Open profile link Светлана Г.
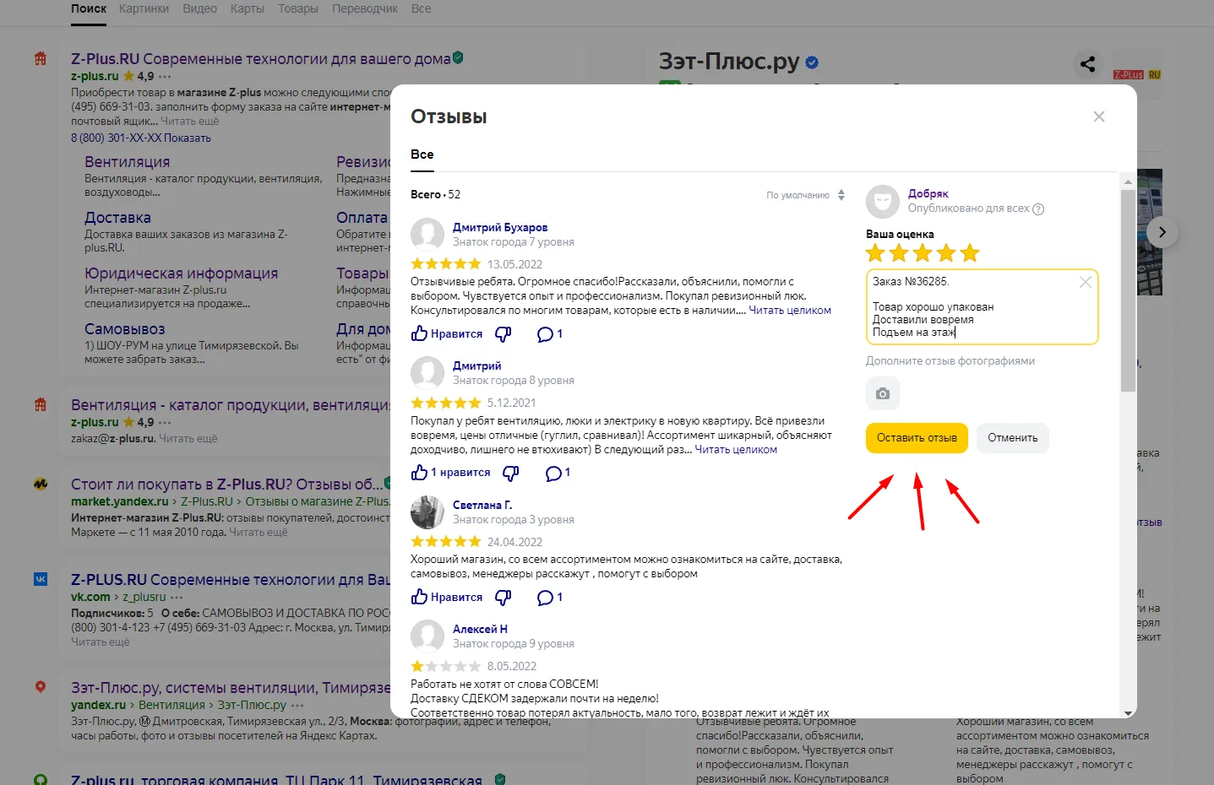The width and height of the screenshot is (1214, 785). [482, 505]
